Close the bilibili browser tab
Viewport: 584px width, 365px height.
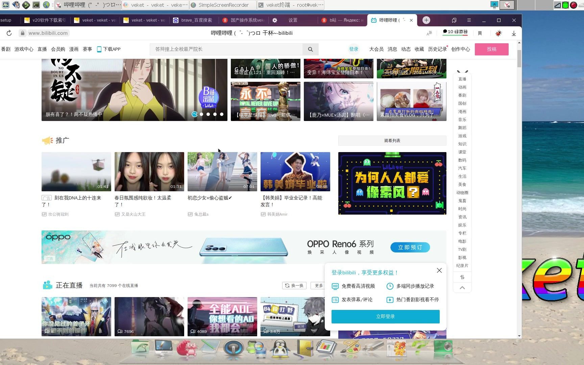coord(411,20)
